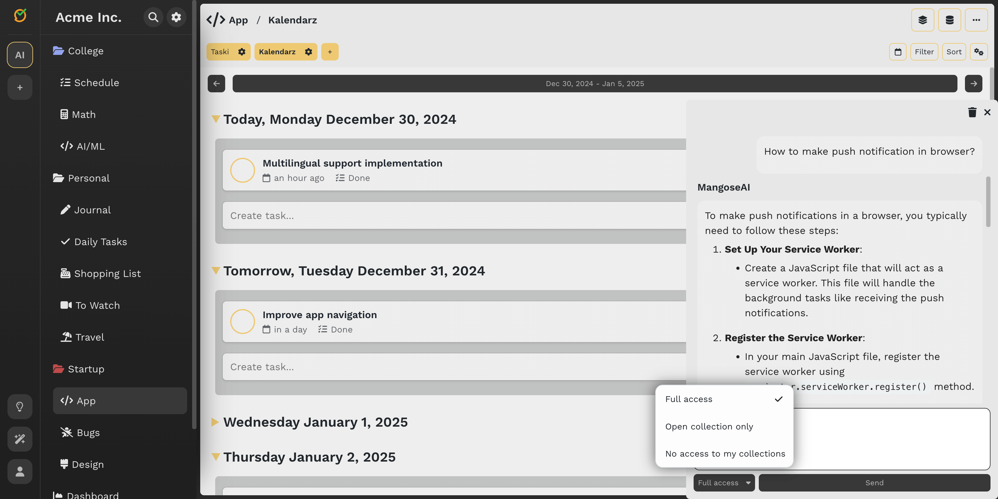998x499 pixels.
Task: Open the Sort button
Action: pos(954,51)
